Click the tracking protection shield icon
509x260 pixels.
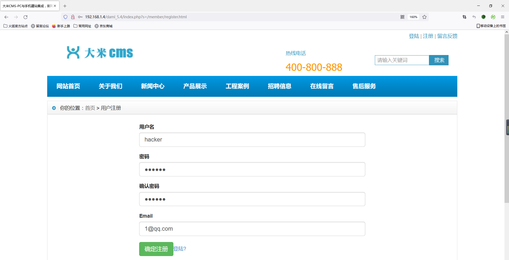(65, 17)
